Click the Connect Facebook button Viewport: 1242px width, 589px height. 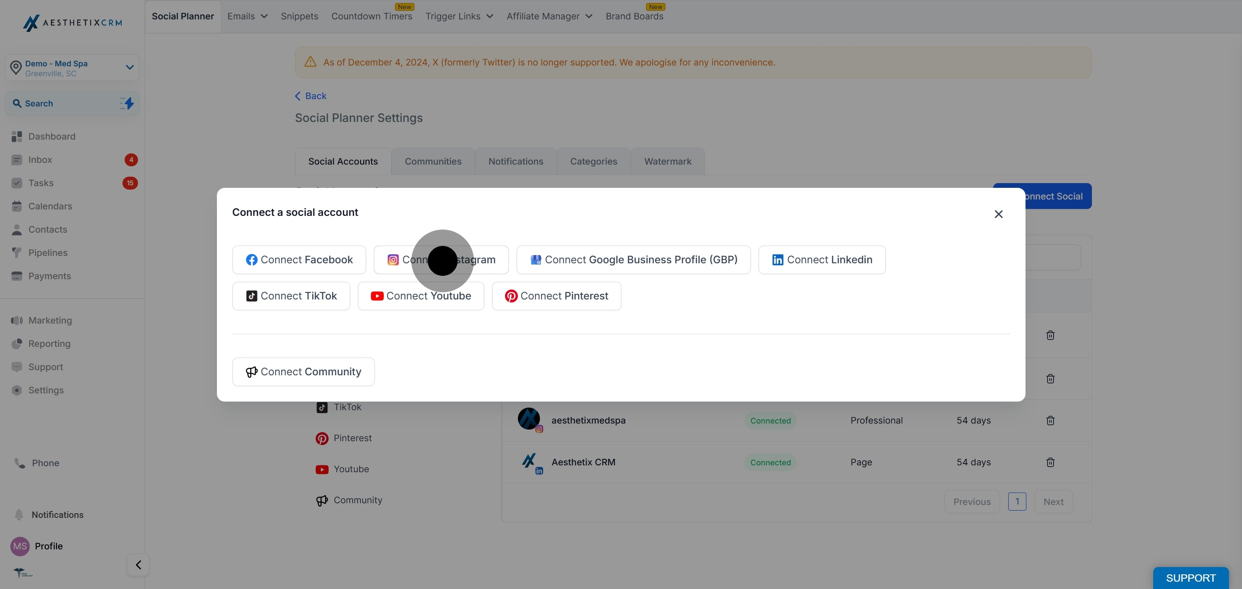point(299,259)
